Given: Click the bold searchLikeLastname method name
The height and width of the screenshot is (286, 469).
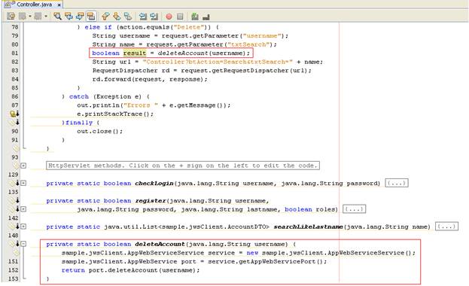Looking at the screenshot, I should click(308, 227).
